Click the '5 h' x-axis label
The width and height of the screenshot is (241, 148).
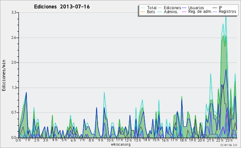64,140
